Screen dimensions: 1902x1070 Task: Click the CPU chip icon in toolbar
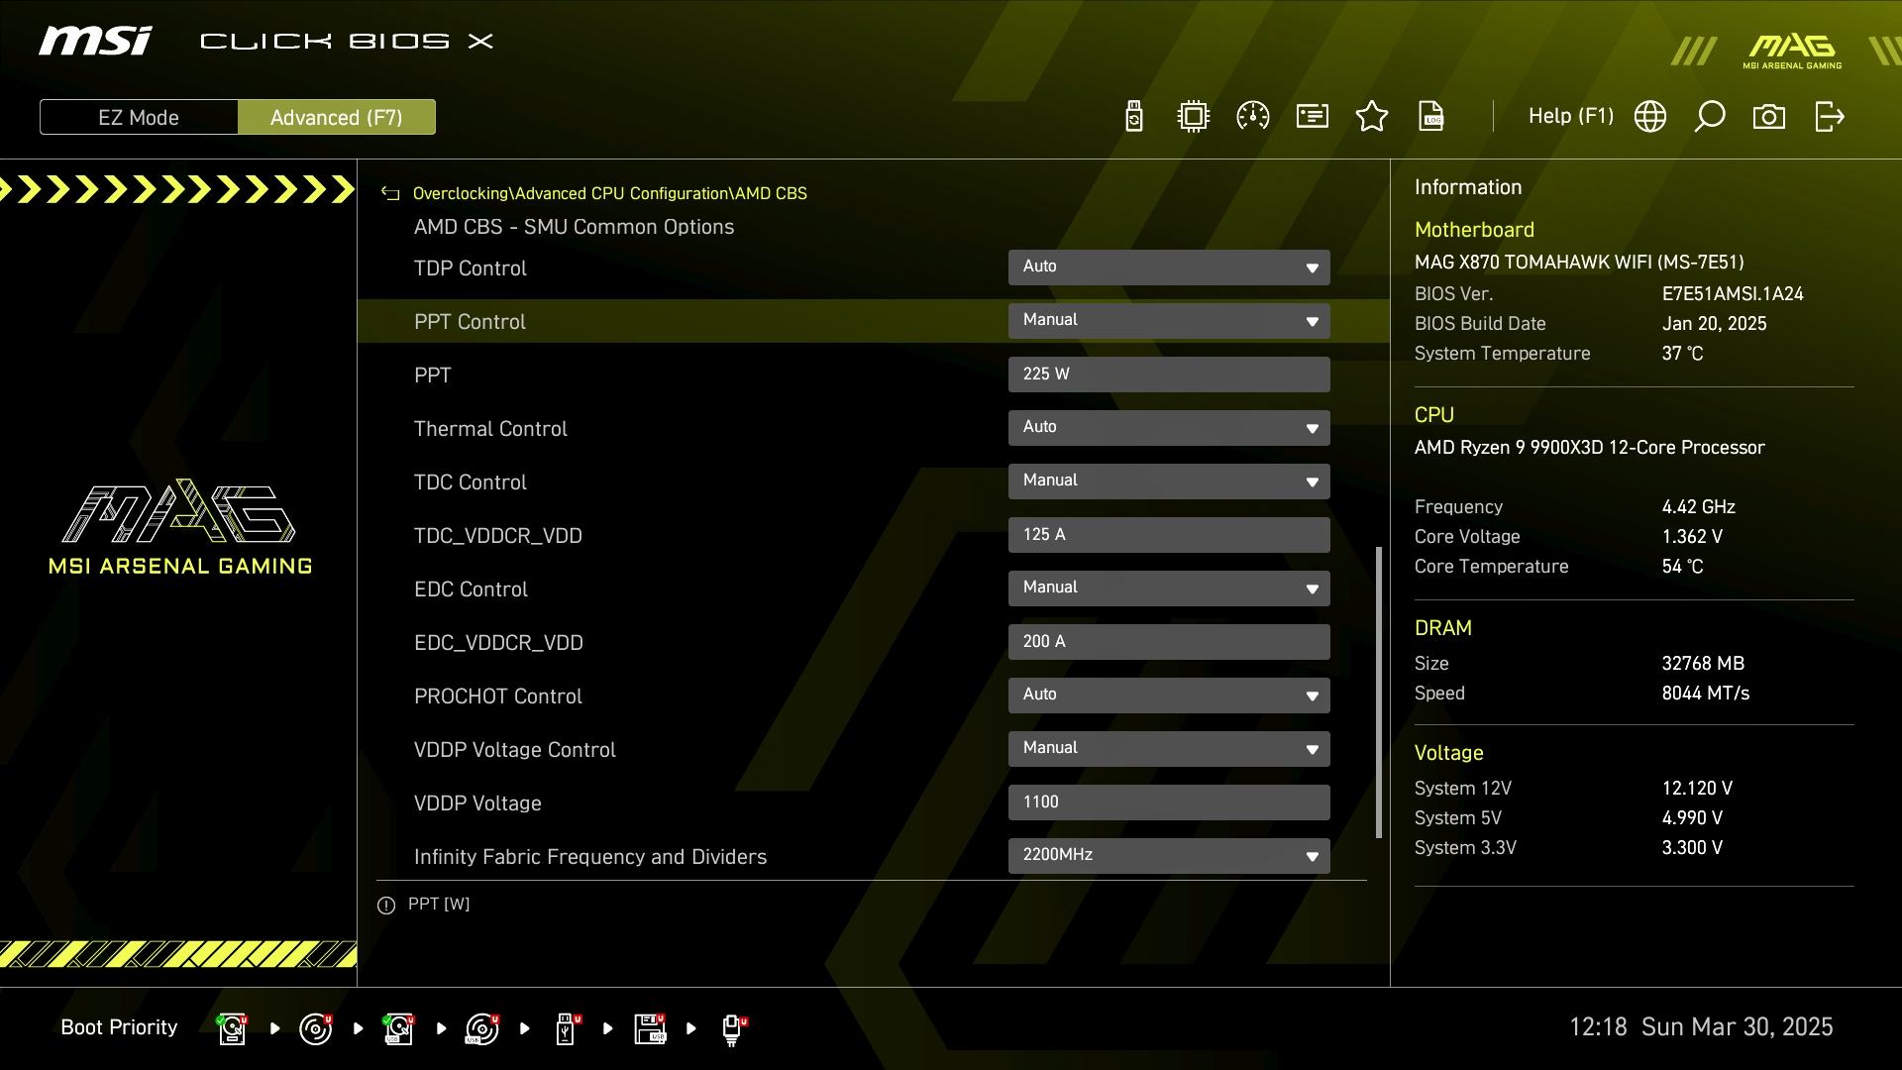tap(1194, 117)
